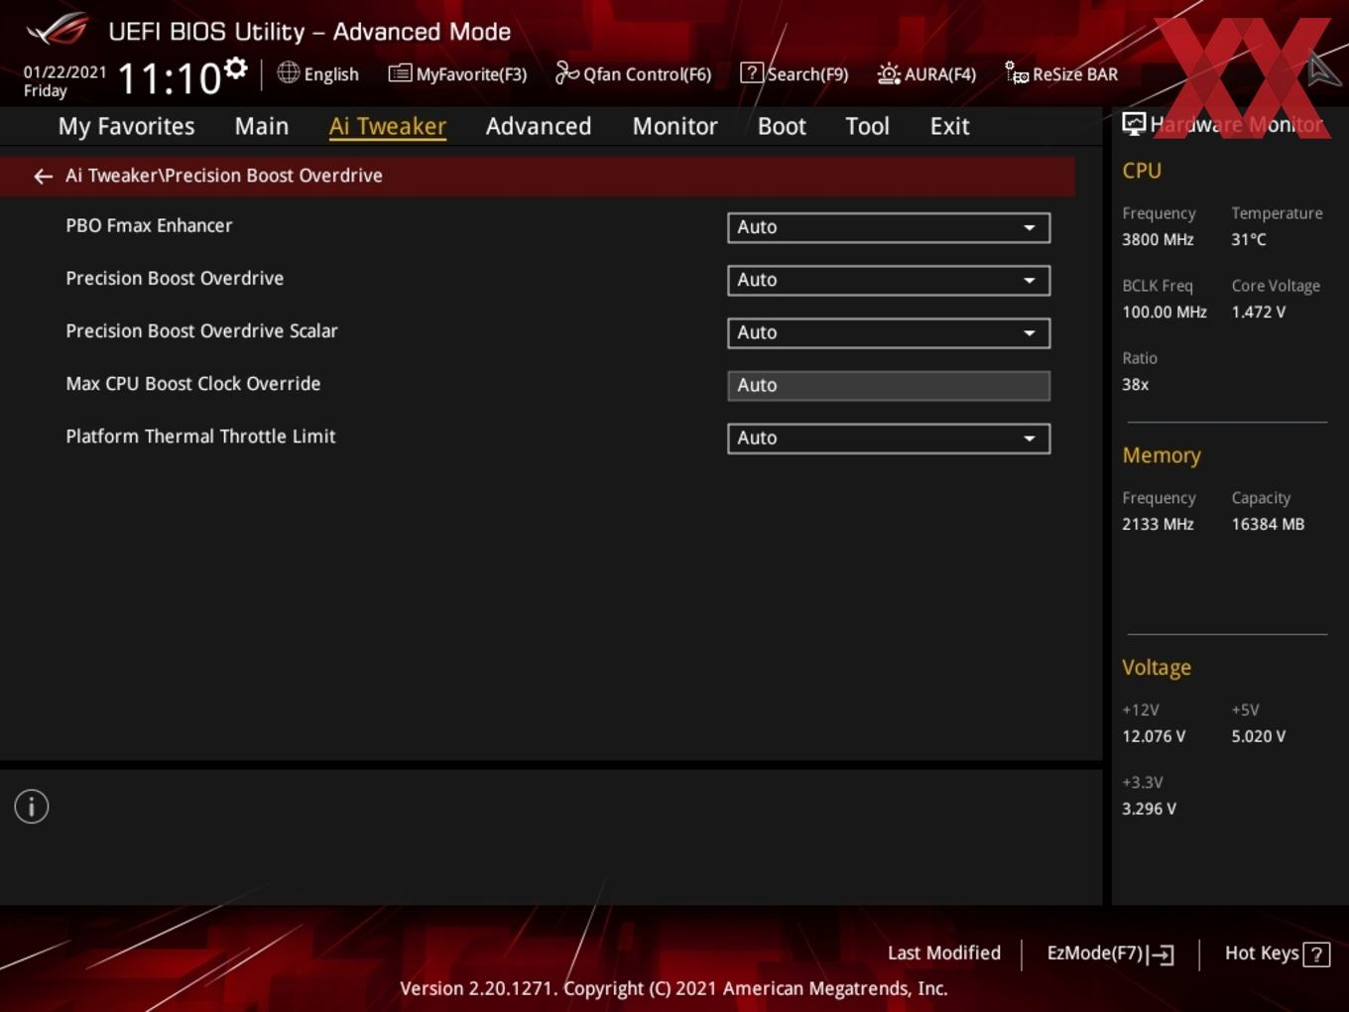
Task: Click the CPU temperature value 31°C
Action: point(1249,239)
